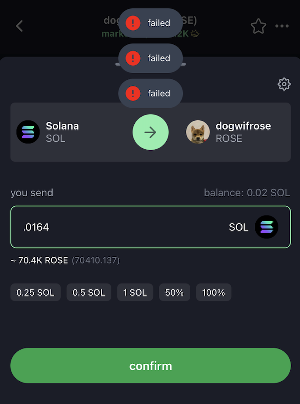300x404 pixels.
Task: Dismiss the topmost failed notification
Action: click(x=150, y=23)
